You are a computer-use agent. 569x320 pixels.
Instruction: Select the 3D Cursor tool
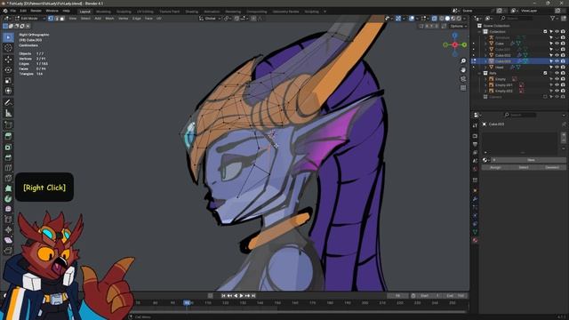click(8, 48)
